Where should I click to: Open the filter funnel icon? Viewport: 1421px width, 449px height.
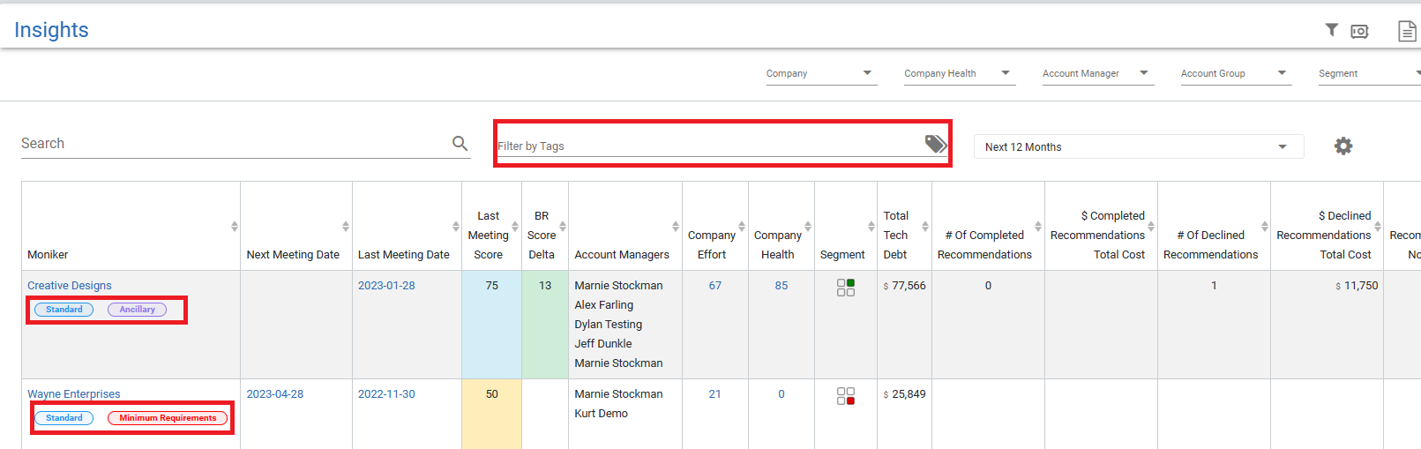click(1332, 30)
